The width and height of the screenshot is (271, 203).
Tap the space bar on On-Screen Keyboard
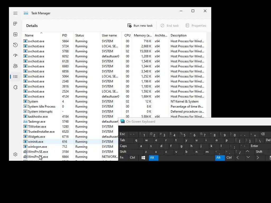[187, 158]
